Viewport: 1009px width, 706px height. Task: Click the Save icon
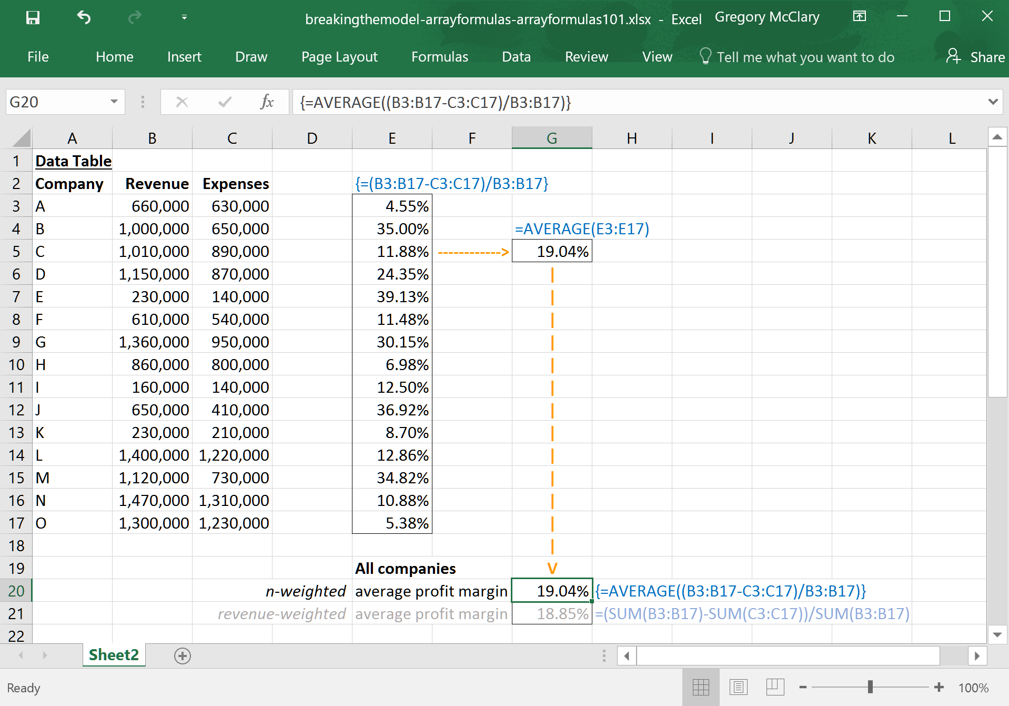click(33, 17)
